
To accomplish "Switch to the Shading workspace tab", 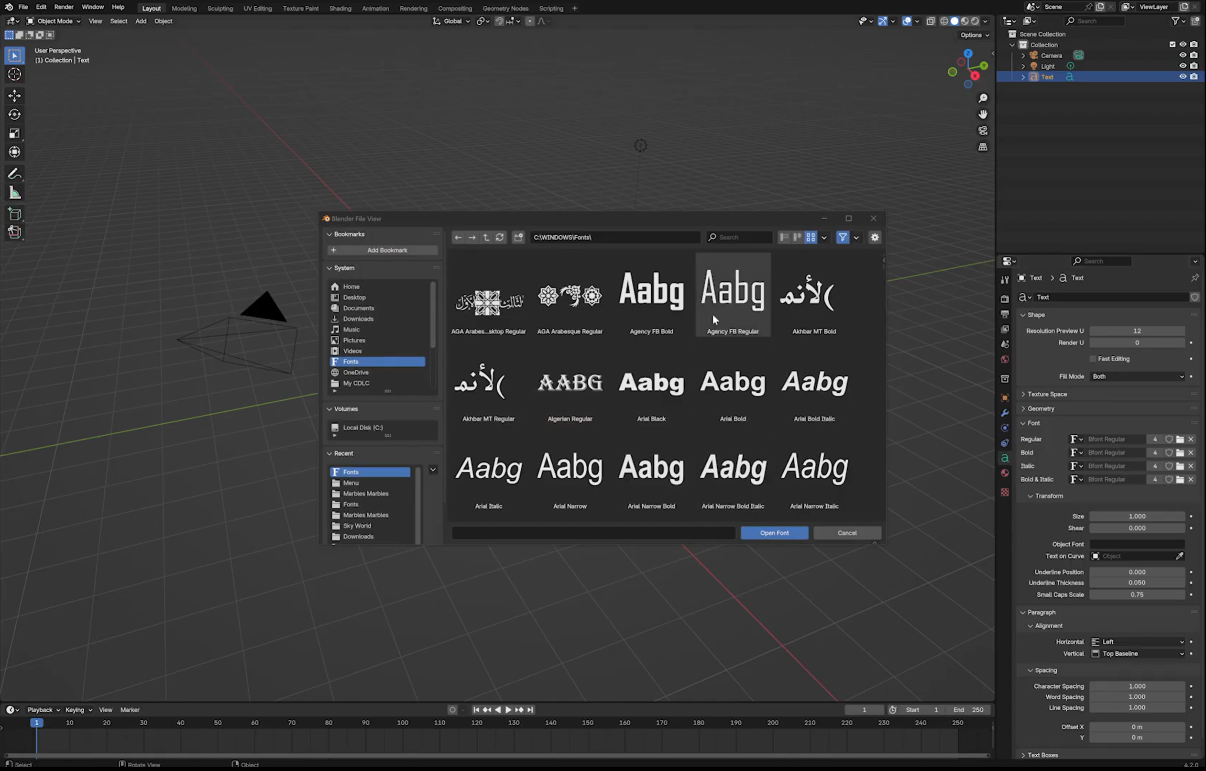I will (340, 8).
